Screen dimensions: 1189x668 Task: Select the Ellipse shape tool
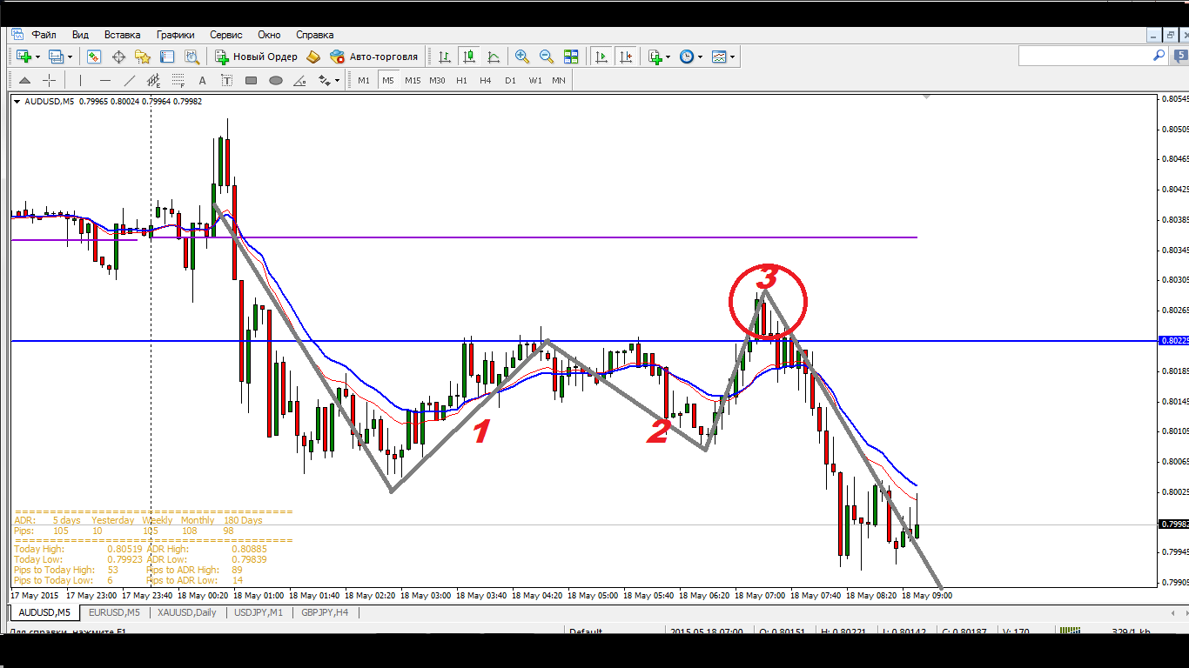tap(276, 81)
